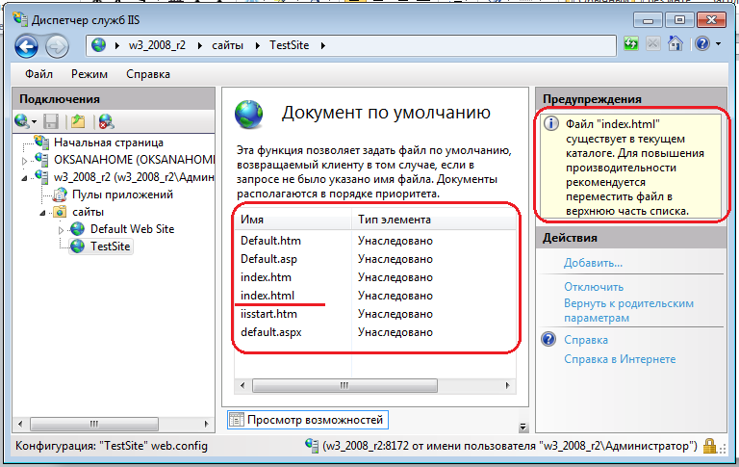
Task: Click info icon in Предупреждения message
Action: pos(550,123)
